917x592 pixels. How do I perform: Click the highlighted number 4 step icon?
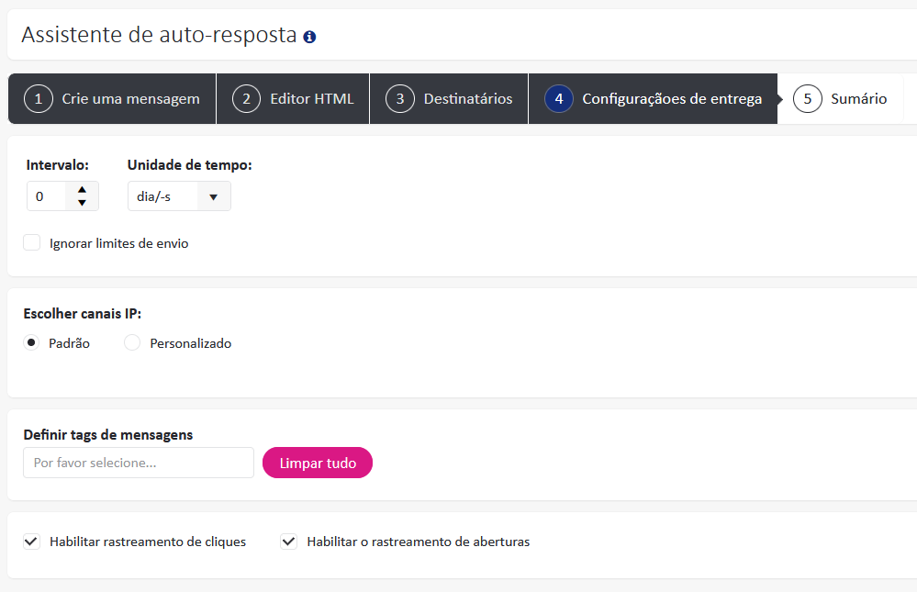coord(558,98)
